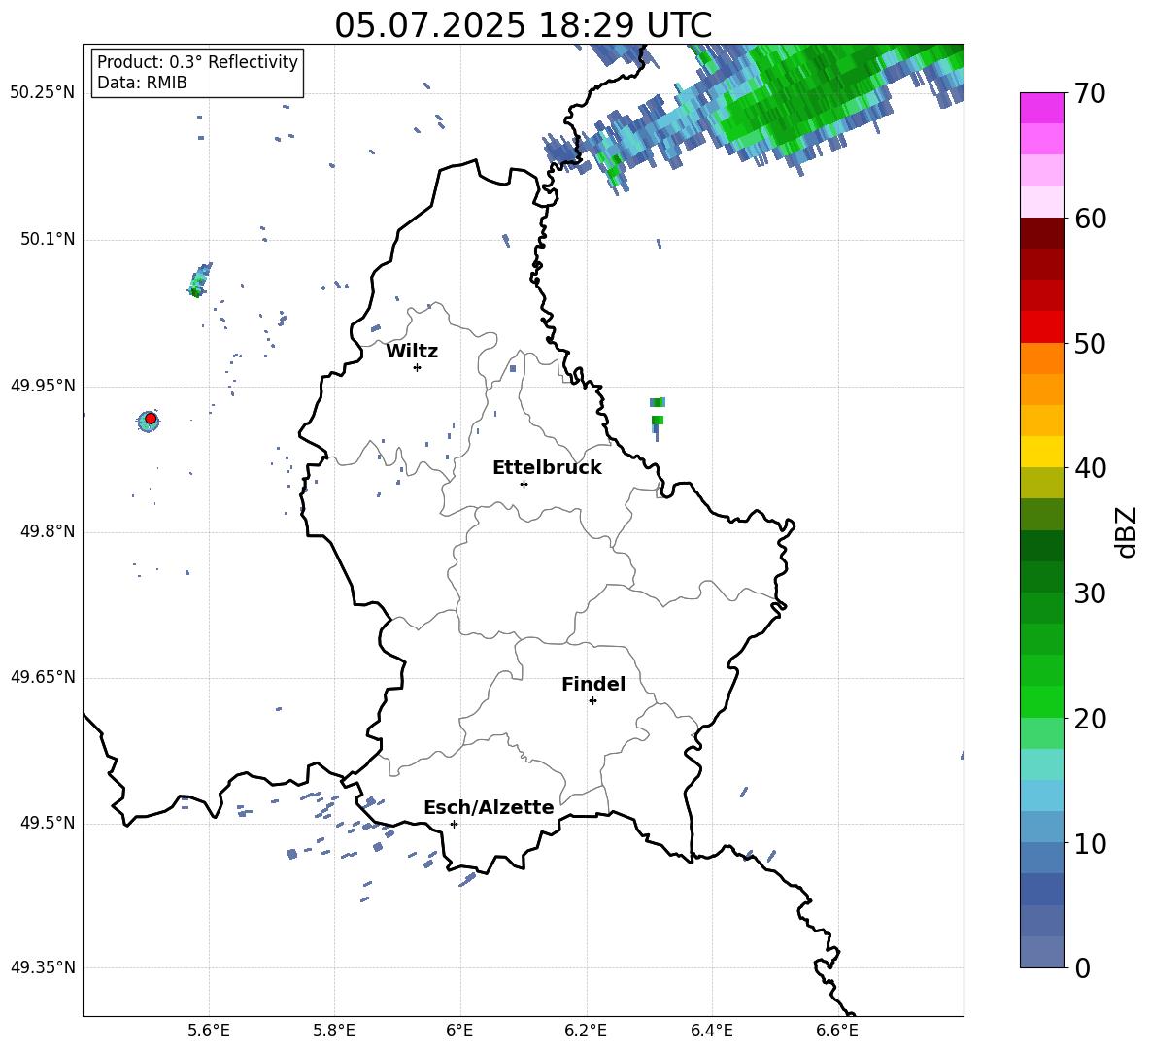Click the 49.65°N latitude label
The width and height of the screenshot is (1150, 1050).
pyautogui.click(x=43, y=677)
